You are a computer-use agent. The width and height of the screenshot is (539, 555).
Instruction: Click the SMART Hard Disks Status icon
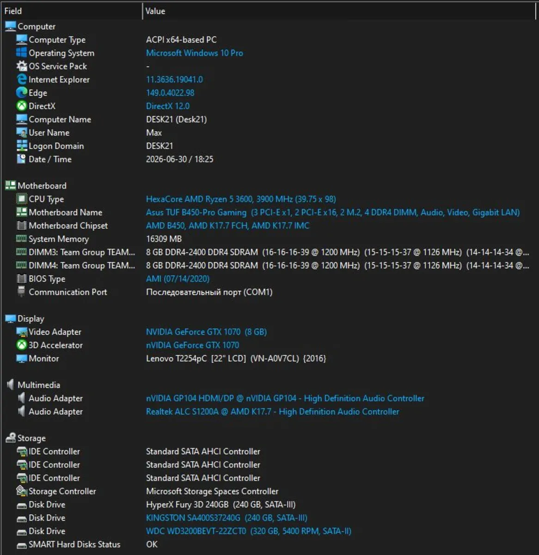tap(21, 545)
